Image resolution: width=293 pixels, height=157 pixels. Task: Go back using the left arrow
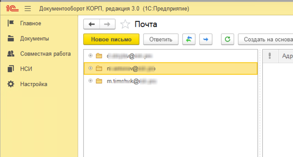point(92,24)
